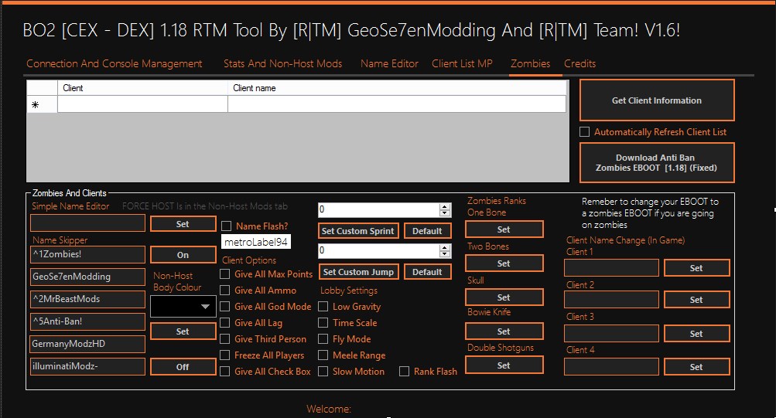This screenshot has height=418, width=776.
Task: Click Set for Client 2 name
Action: [x=696, y=300]
